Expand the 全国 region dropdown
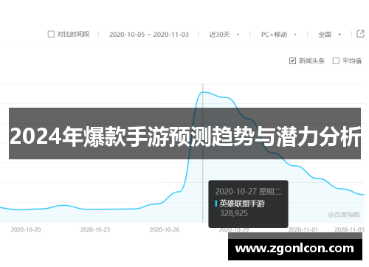 pos(330,35)
